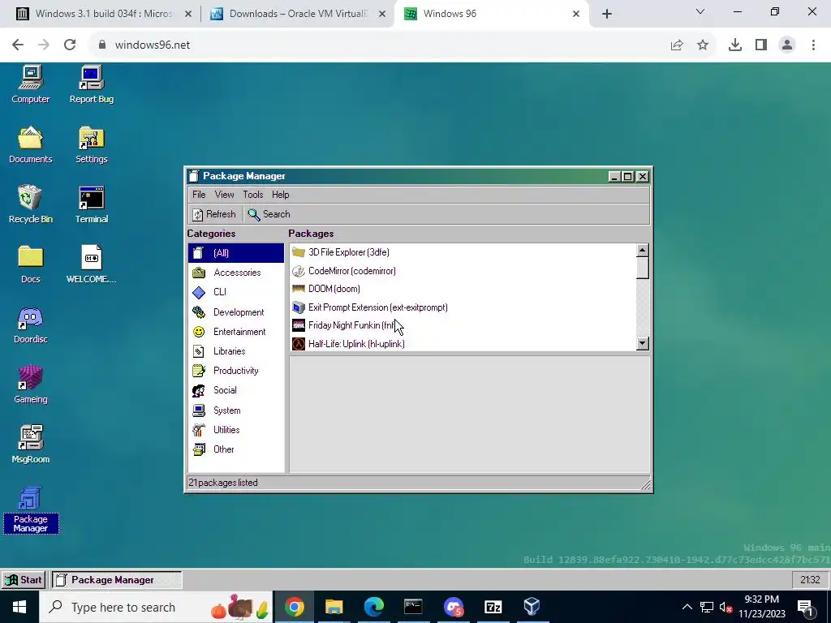This screenshot has height=623, width=831.
Task: Open a new browser tab
Action: [607, 14]
